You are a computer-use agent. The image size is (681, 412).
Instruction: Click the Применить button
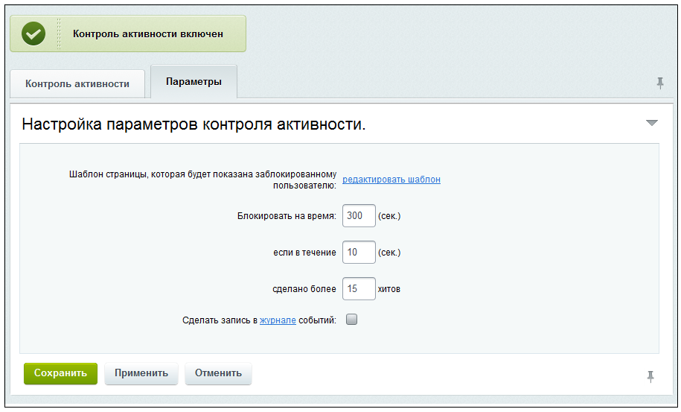coord(141,373)
